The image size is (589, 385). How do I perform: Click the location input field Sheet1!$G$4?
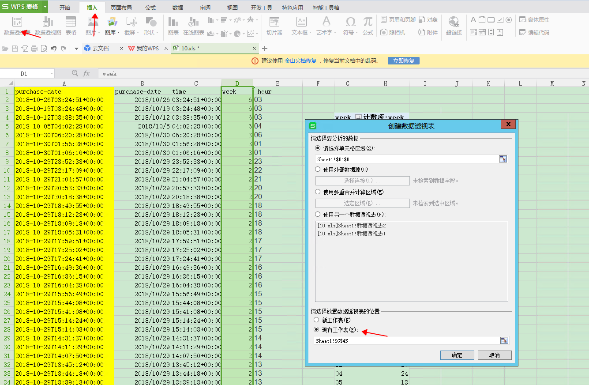click(406, 340)
